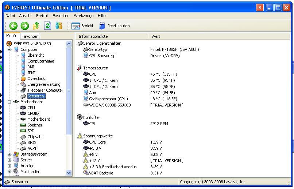Viewport: 294px width, 189px height.
Task: Click the Temperaturen thermometer icon
Action: [x=80, y=68]
